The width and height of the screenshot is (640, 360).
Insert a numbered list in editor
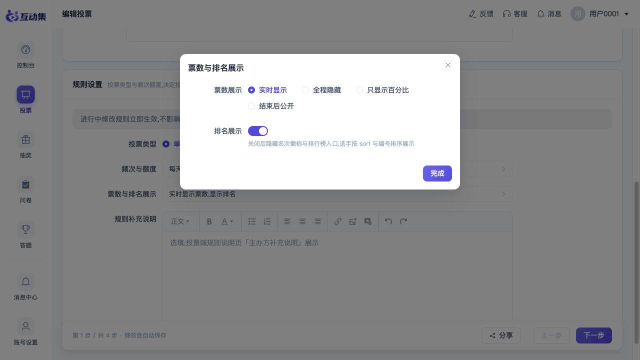pyautogui.click(x=267, y=221)
